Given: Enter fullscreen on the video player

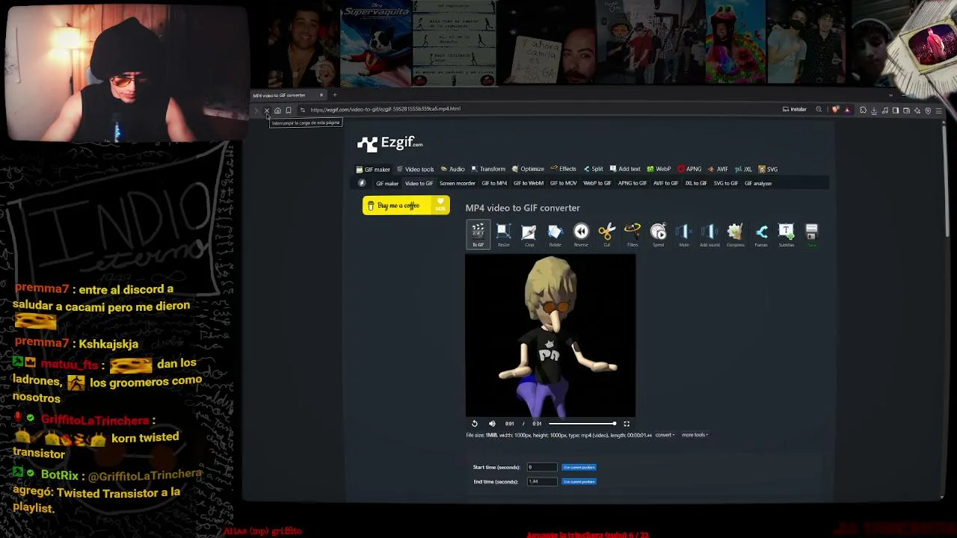Looking at the screenshot, I should 627,424.
